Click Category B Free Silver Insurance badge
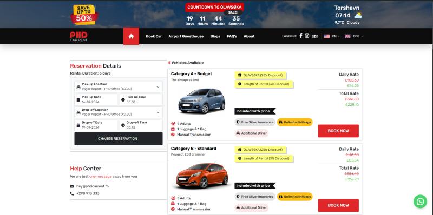Screen dimensions: 433x215 coord(254,197)
